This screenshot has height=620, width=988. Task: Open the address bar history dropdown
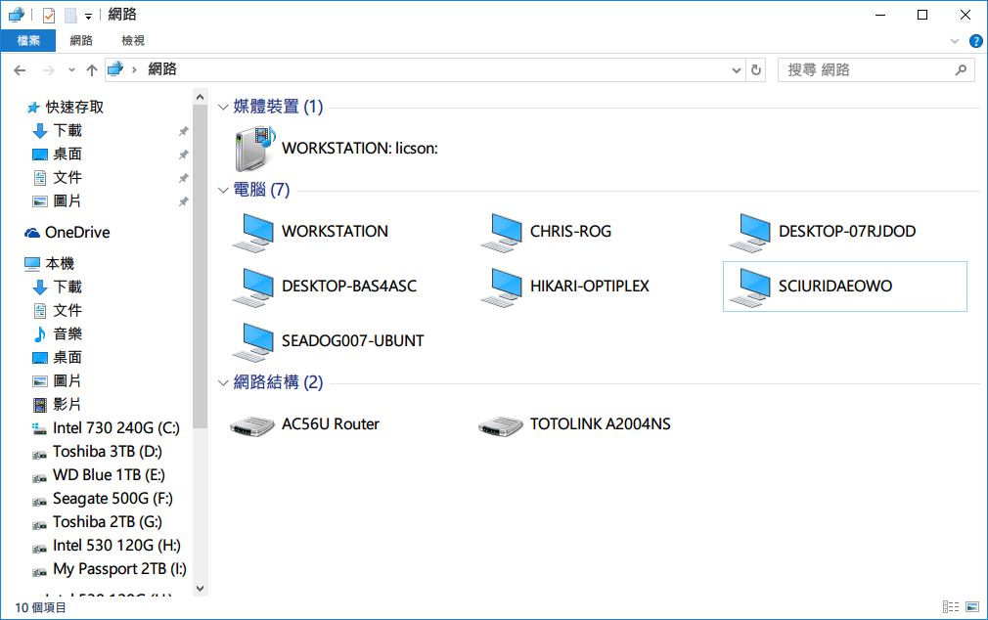(736, 70)
